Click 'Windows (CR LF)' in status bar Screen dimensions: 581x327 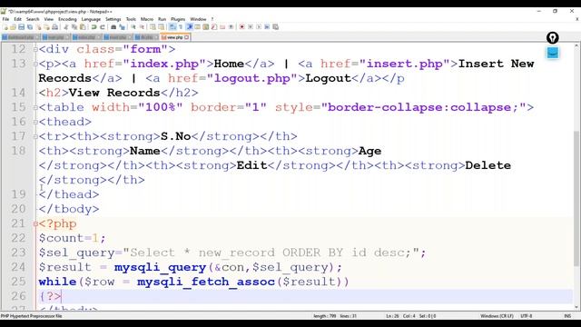[x=497, y=316]
